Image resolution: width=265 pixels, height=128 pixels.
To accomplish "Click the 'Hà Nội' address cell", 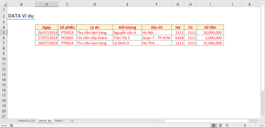I will [157, 33].
